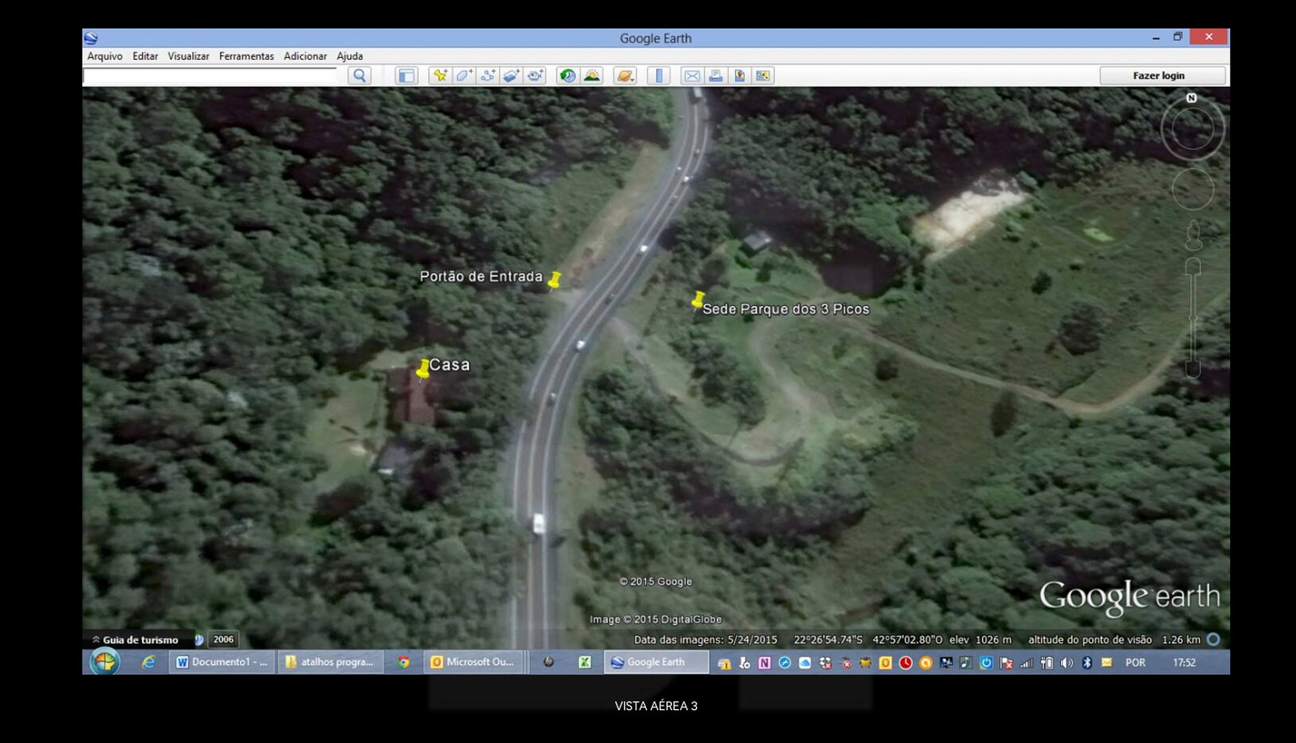
Task: Open the planet switcher dropdown
Action: (x=625, y=76)
